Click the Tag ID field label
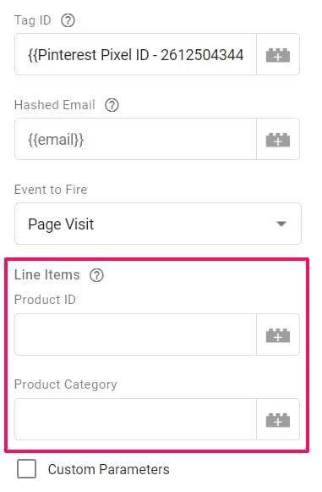The image size is (322, 492). tap(33, 20)
